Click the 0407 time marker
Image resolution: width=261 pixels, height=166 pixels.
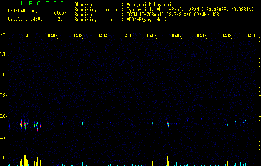click(x=177, y=36)
